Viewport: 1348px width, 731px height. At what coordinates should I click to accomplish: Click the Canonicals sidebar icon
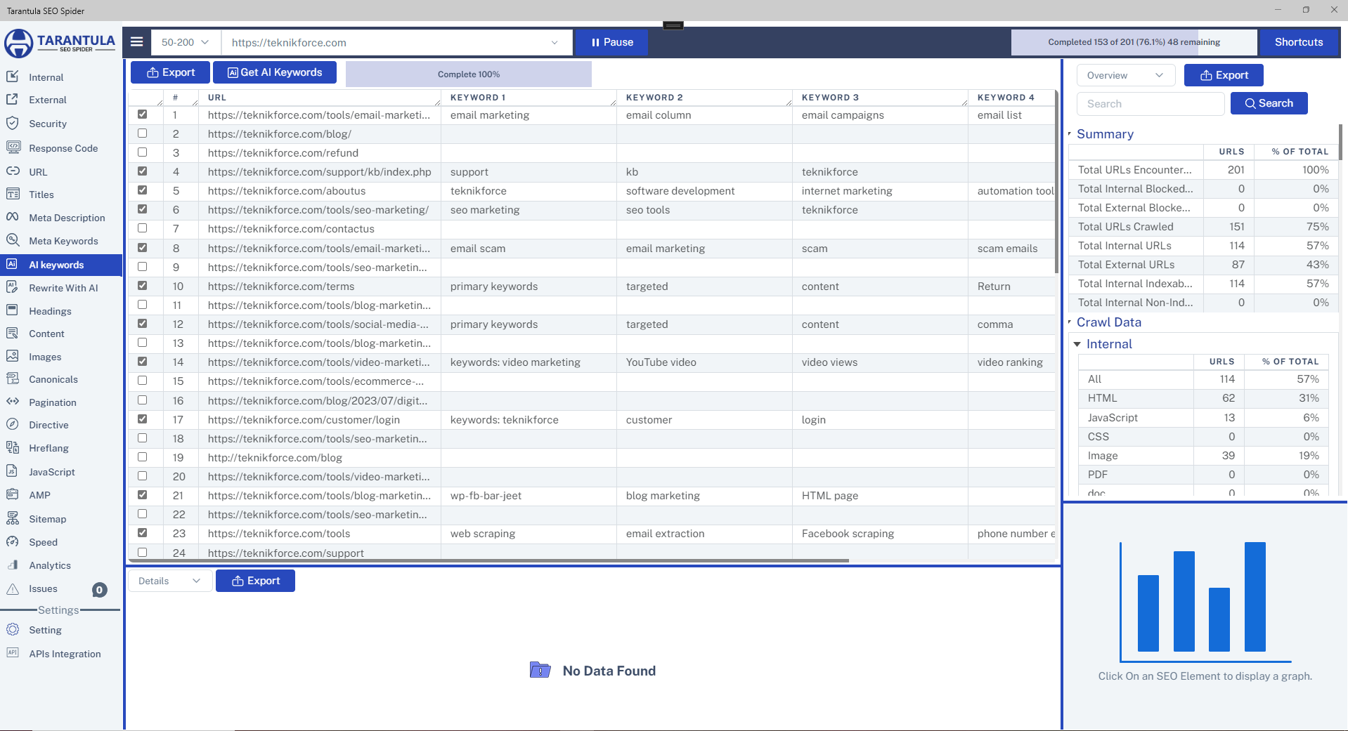[x=12, y=379]
